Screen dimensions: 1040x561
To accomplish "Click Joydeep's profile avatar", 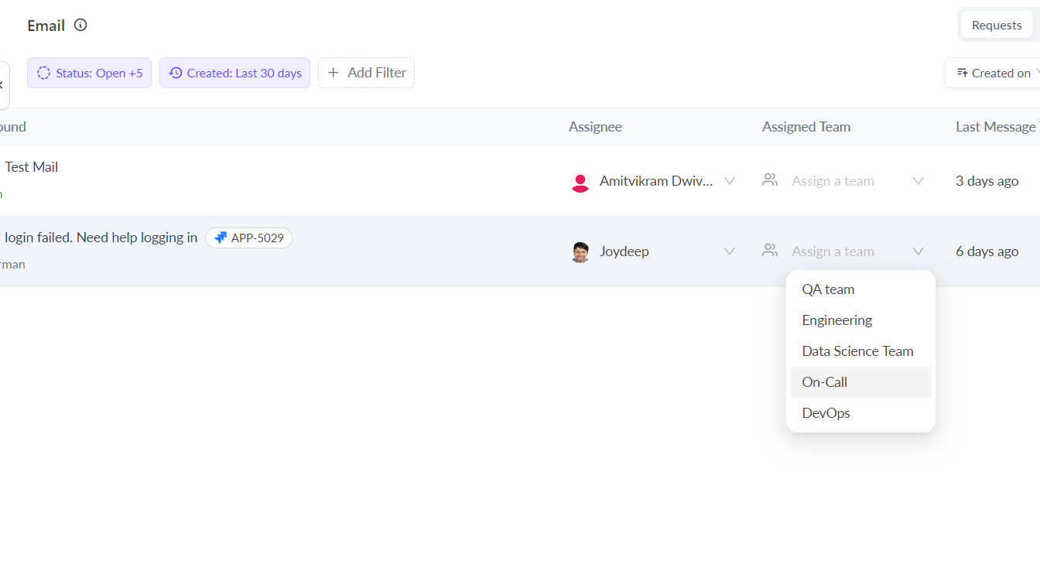I will [x=580, y=252].
